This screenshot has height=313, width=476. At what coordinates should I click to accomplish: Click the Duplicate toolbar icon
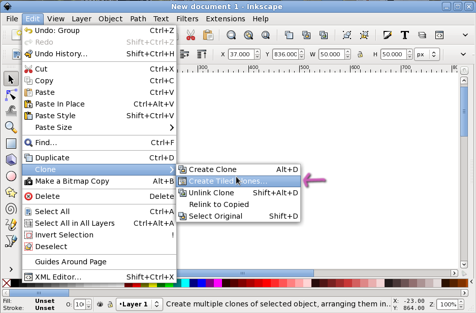(x=289, y=35)
